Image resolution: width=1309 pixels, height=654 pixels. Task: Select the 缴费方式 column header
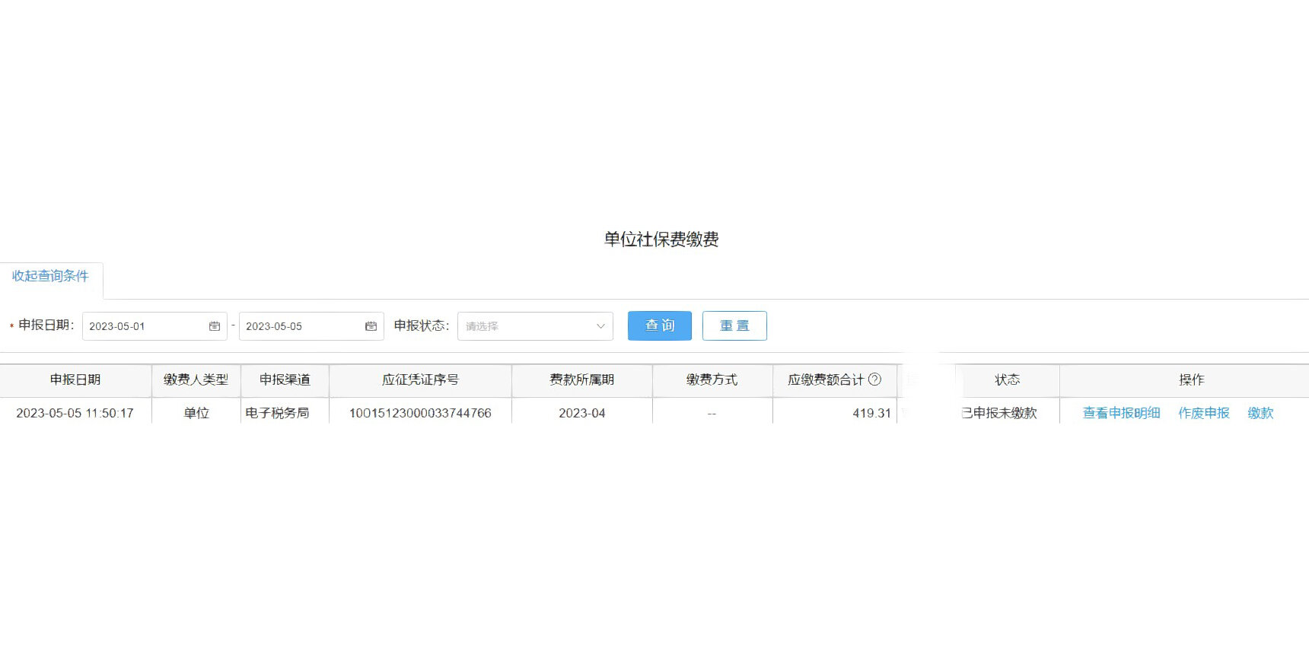pos(712,379)
